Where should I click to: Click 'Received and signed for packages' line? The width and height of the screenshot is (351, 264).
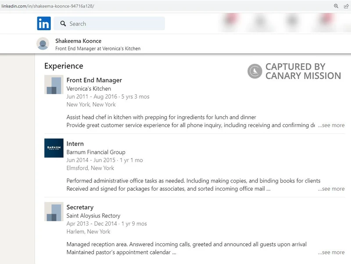pos(168,189)
